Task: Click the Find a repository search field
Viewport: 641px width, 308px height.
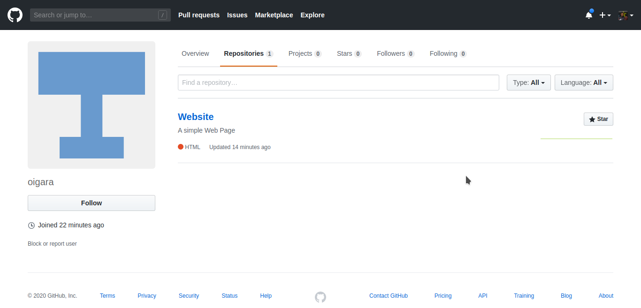Action: [x=338, y=82]
